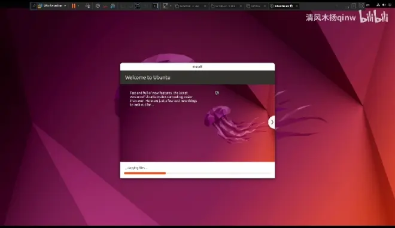Image resolution: width=395 pixels, height=228 pixels.
Task: Close the second Windows VM tab
Action: (x=241, y=6)
